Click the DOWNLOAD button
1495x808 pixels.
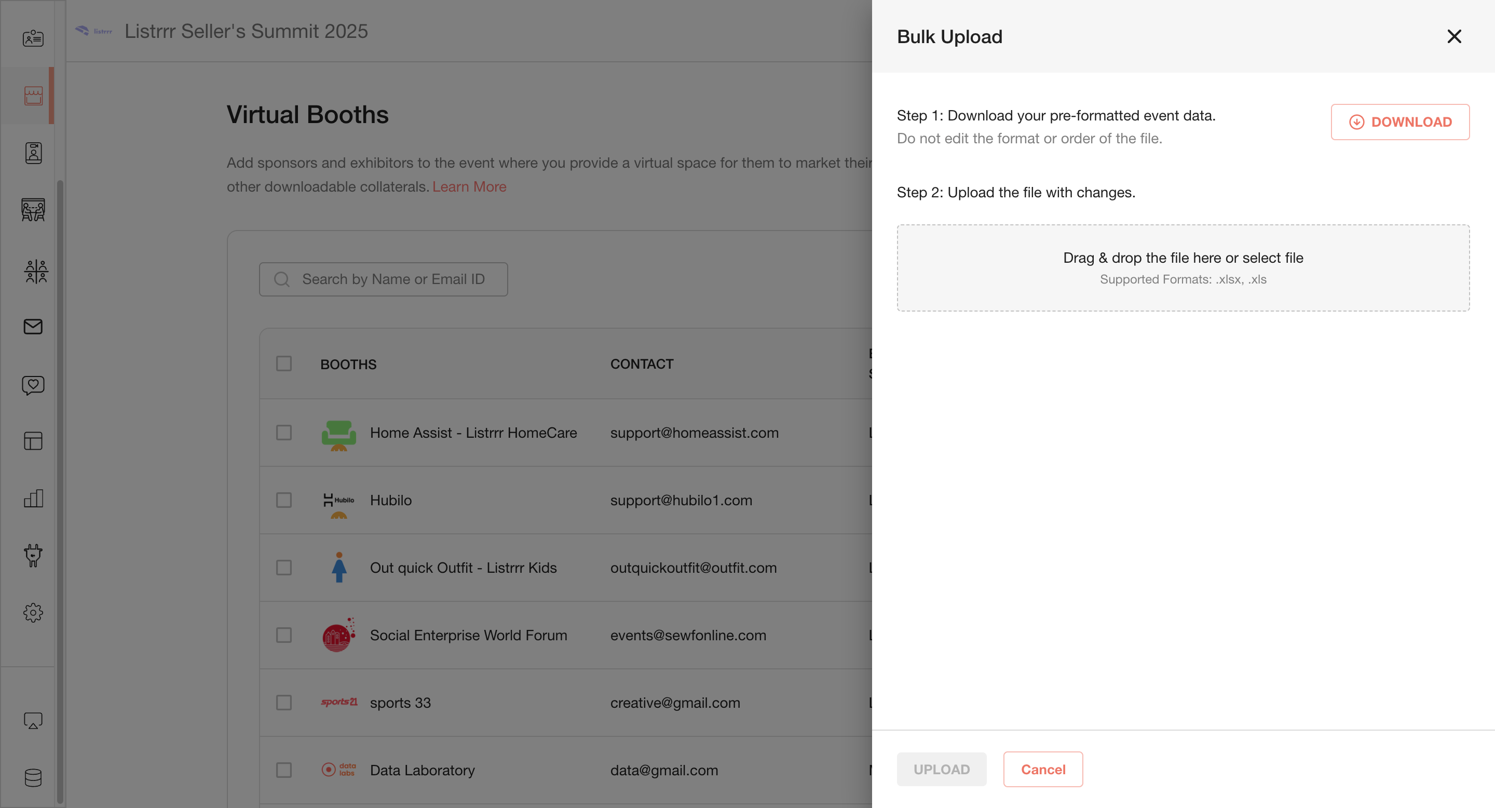coord(1400,122)
